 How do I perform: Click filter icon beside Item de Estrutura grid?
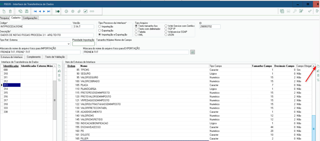pyautogui.click(x=318, y=80)
